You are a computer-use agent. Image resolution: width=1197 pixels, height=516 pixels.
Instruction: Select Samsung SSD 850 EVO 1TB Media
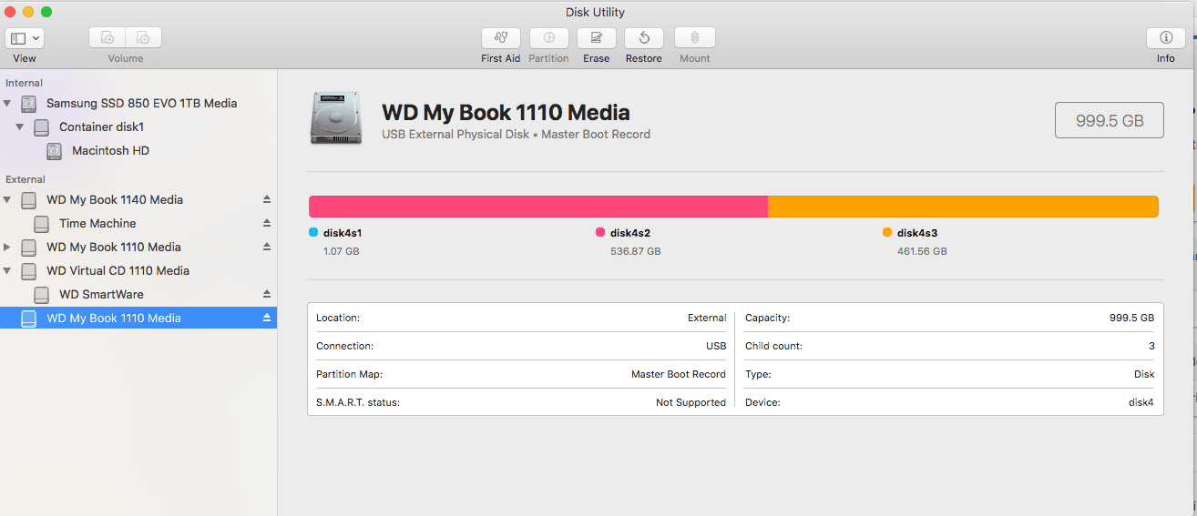pyautogui.click(x=141, y=104)
